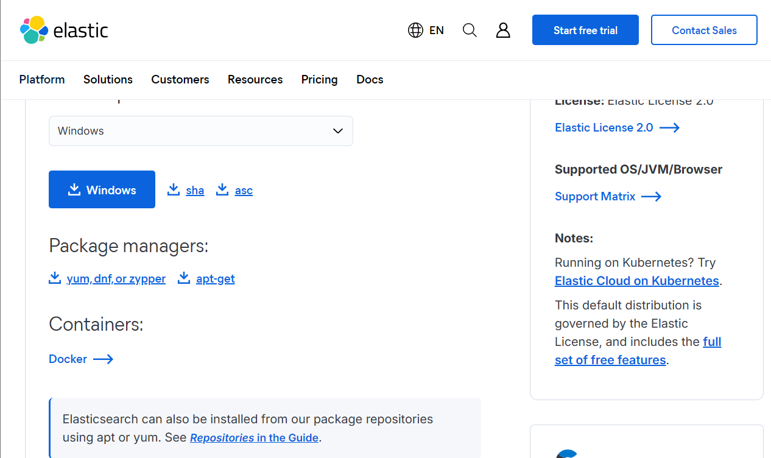This screenshot has width=771, height=458.
Task: Click the Notes heading
Action: click(x=574, y=238)
